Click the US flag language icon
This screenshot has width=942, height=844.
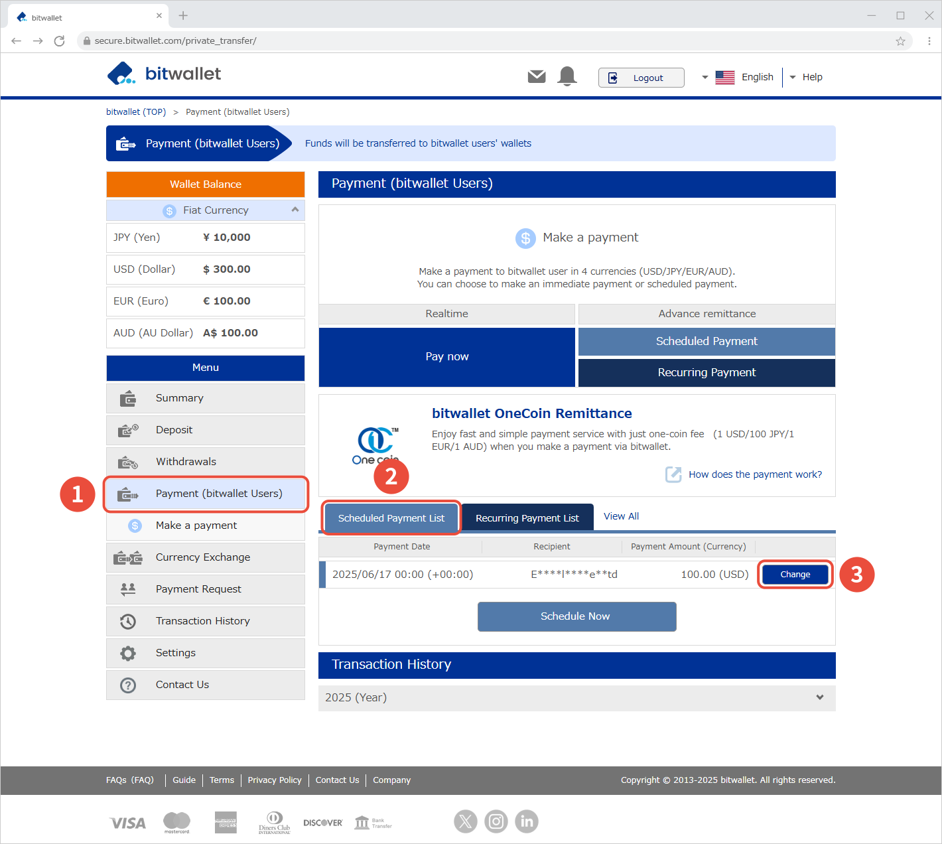725,78
